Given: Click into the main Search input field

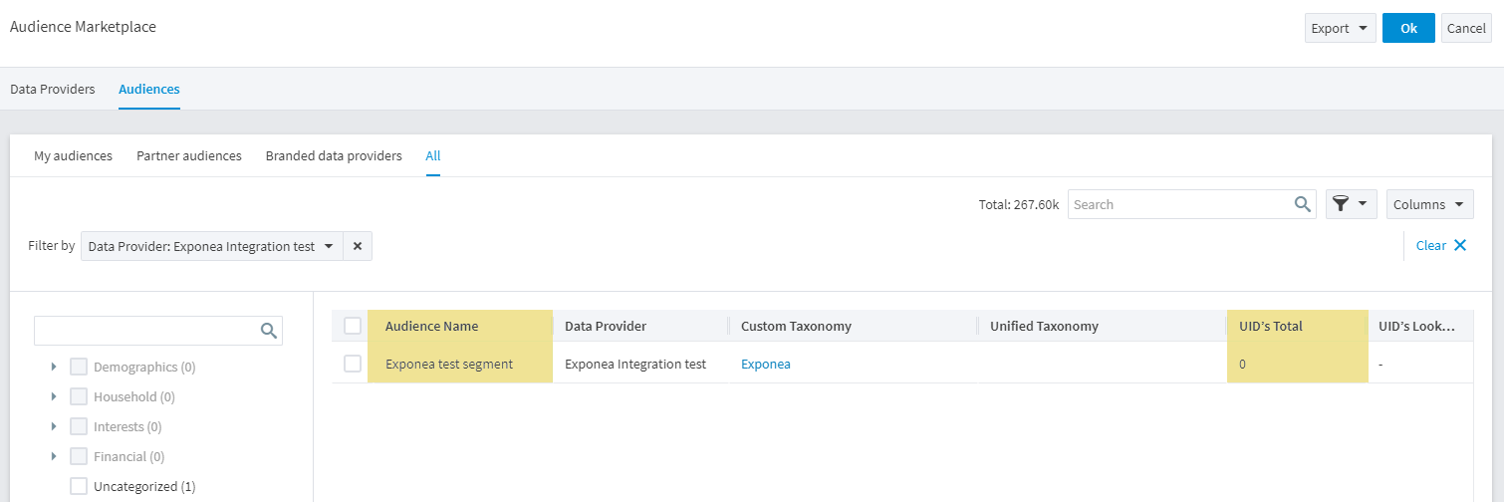Looking at the screenshot, I should click(1180, 204).
